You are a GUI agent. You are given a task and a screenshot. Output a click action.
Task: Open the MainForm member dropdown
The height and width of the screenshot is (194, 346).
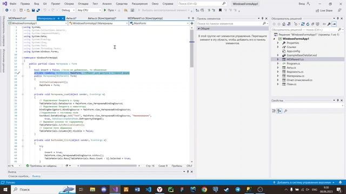(x=159, y=23)
